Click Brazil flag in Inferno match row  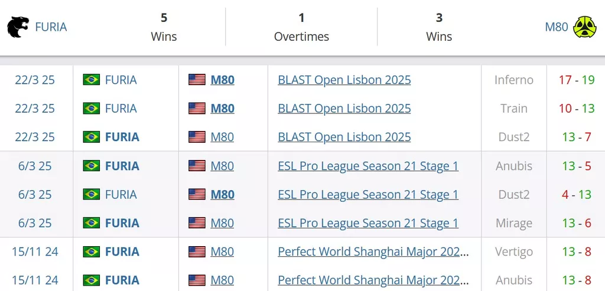[92, 80]
